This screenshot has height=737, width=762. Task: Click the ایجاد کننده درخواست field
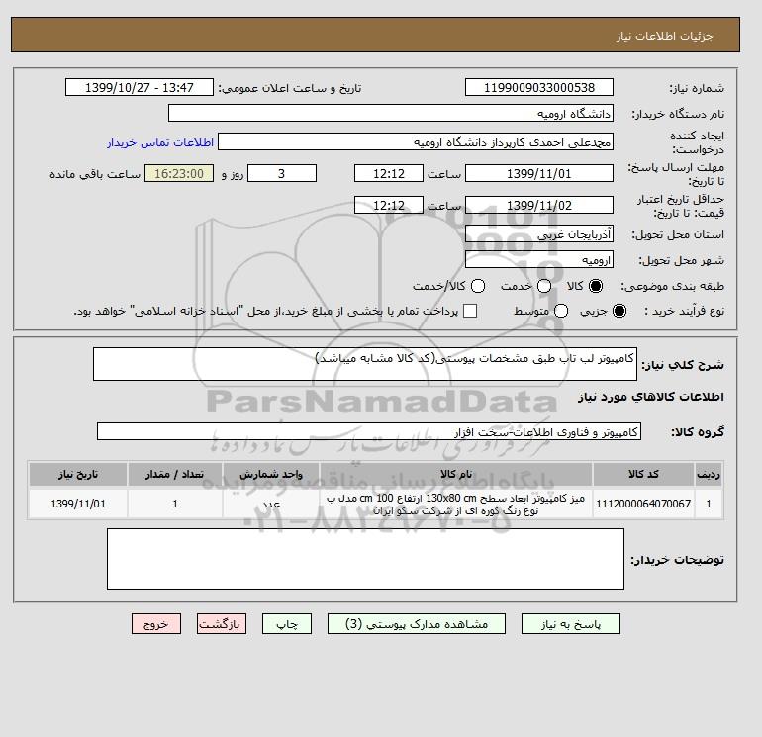coord(416,141)
